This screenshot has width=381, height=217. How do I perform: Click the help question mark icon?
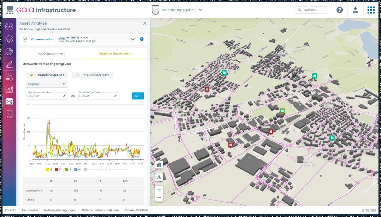tap(340, 10)
